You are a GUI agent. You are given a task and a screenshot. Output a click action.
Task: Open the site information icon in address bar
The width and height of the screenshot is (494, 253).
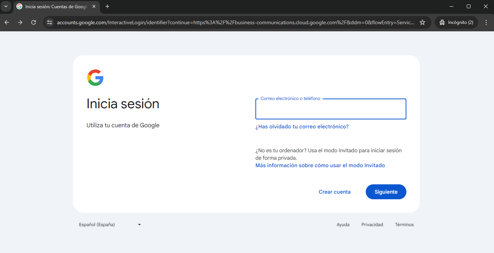(50, 22)
